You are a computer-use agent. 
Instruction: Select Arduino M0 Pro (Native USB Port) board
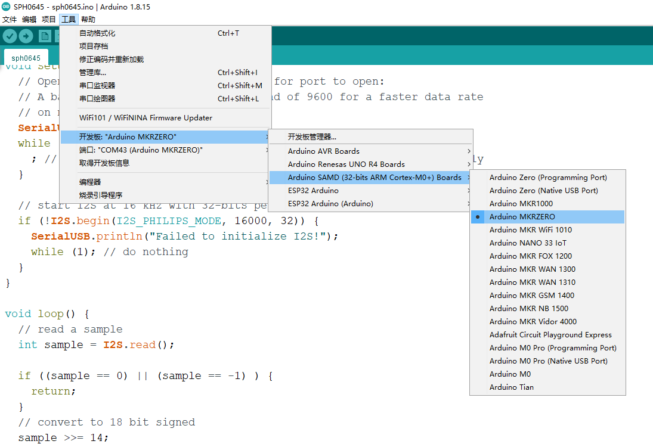547,361
